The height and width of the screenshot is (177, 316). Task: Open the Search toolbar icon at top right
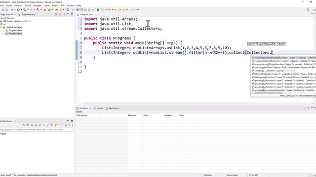click(x=308, y=10)
